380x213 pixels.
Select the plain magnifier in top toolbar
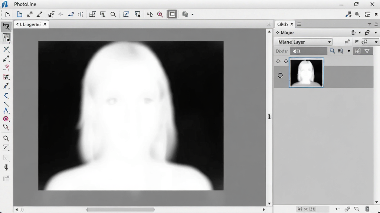click(x=113, y=14)
